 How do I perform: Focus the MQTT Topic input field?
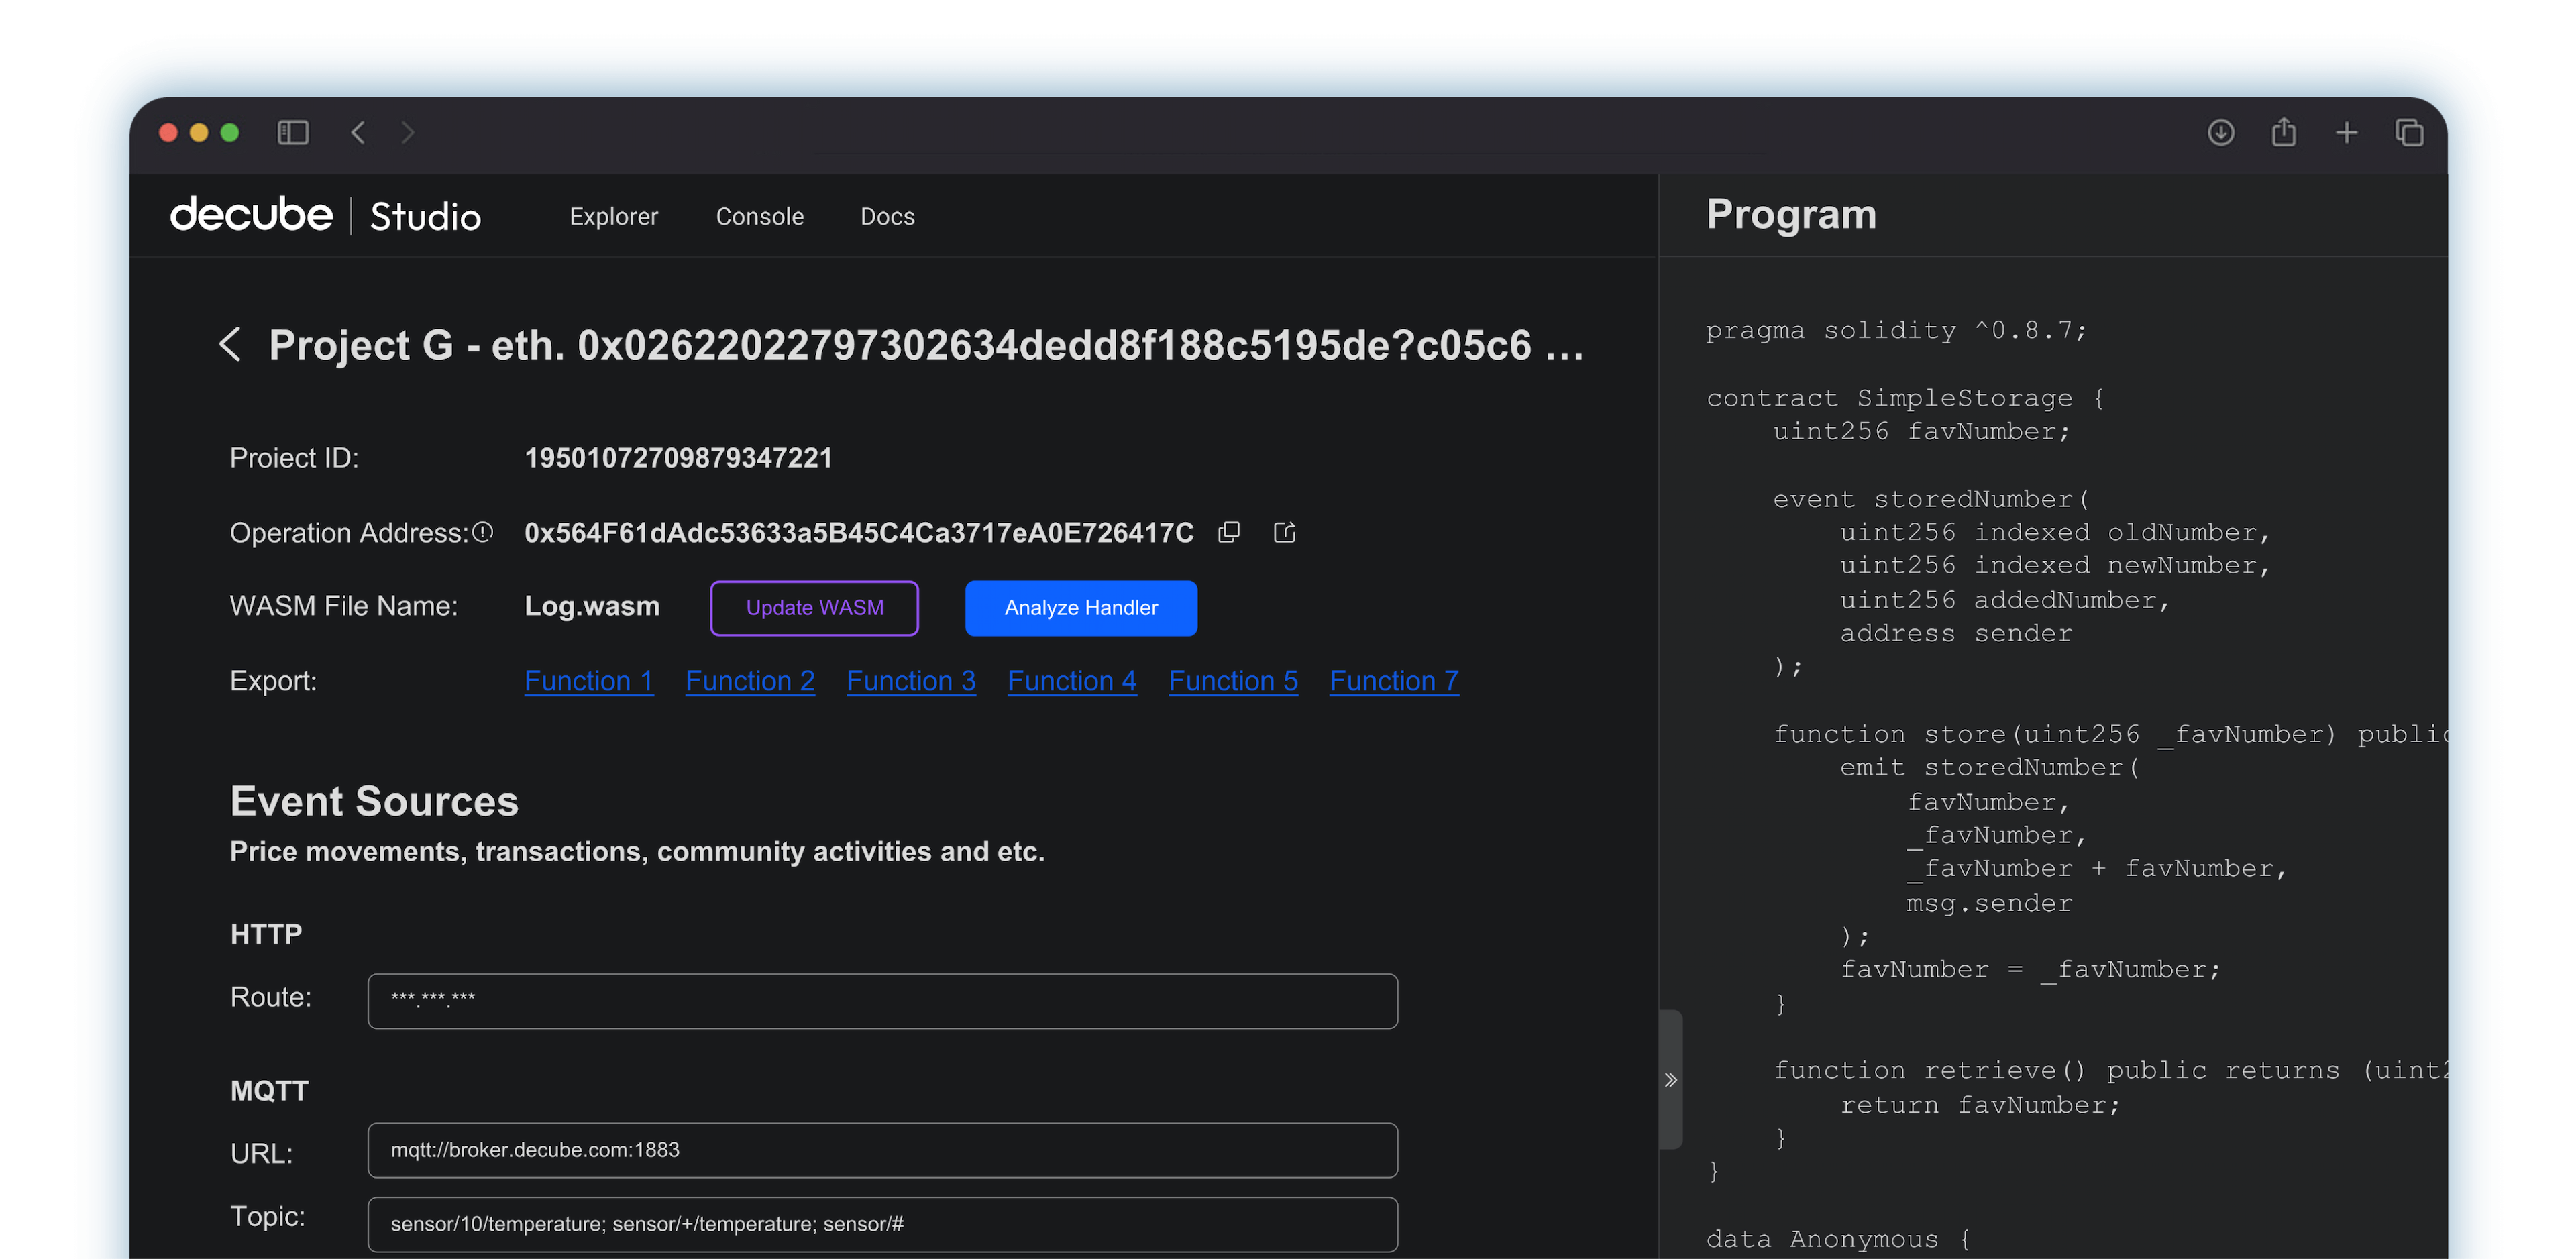pos(882,1224)
